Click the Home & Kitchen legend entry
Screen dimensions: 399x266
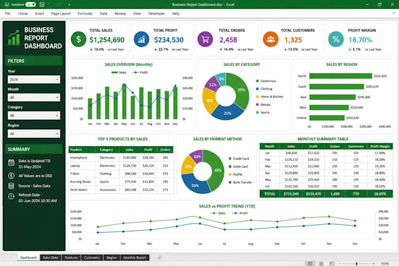tap(269, 97)
